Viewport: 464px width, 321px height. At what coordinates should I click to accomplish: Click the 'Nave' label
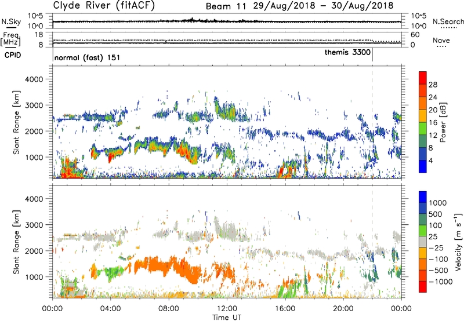tap(441, 41)
